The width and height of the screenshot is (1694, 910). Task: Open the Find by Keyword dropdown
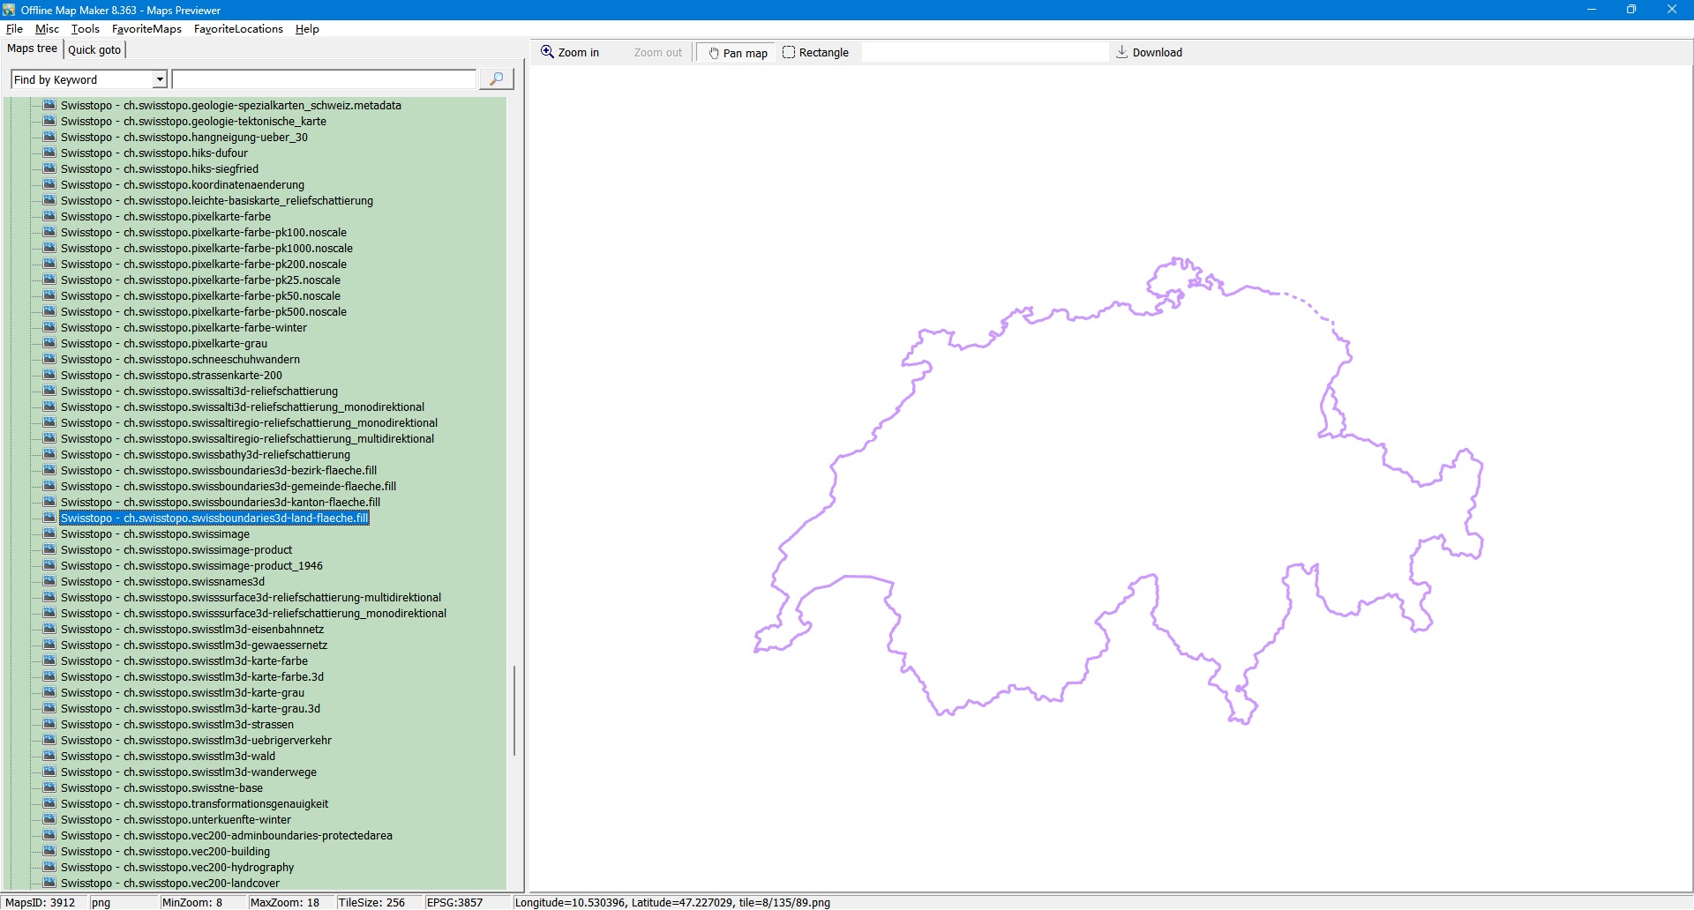(160, 79)
